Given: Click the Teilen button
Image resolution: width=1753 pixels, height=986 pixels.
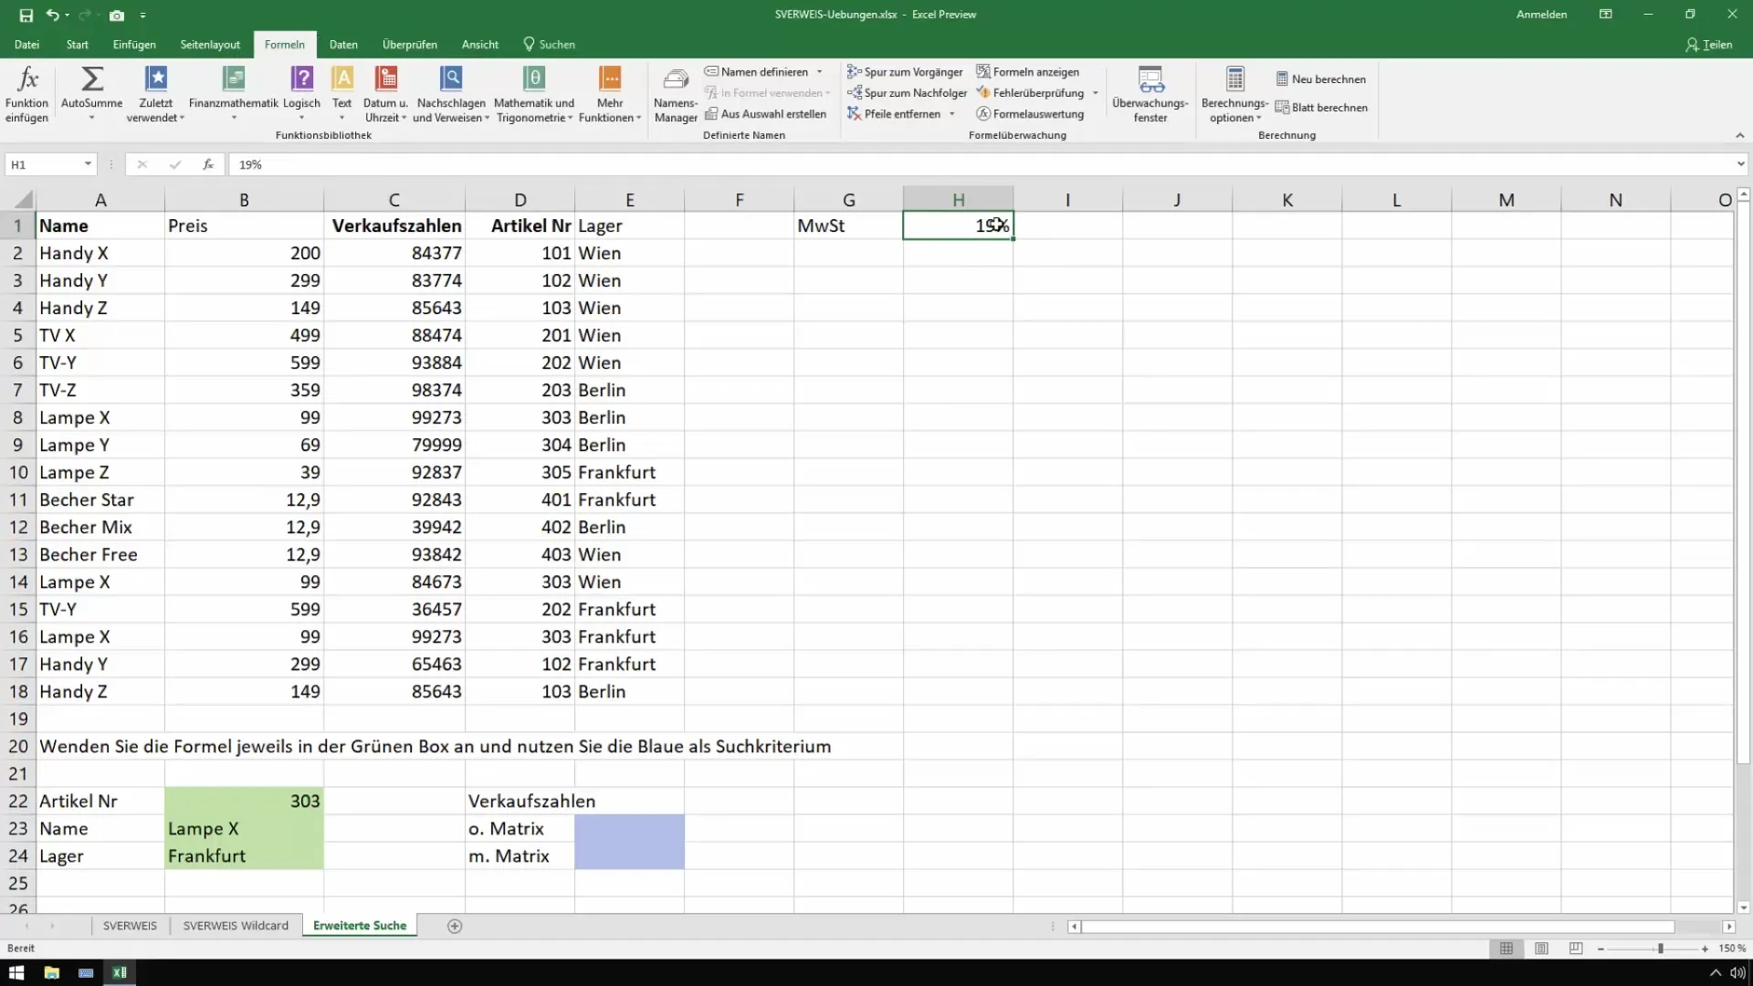Looking at the screenshot, I should (x=1709, y=45).
